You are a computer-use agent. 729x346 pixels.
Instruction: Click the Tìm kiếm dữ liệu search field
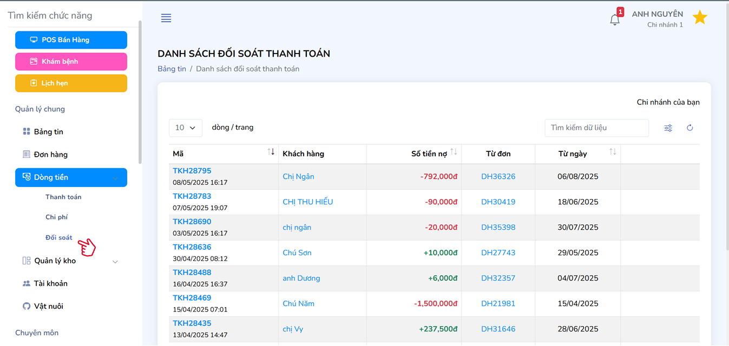596,128
